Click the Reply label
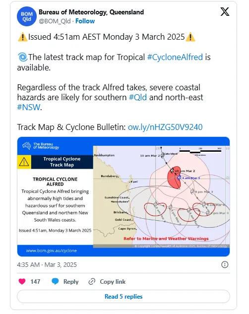The image size is (249, 314). click(x=71, y=282)
